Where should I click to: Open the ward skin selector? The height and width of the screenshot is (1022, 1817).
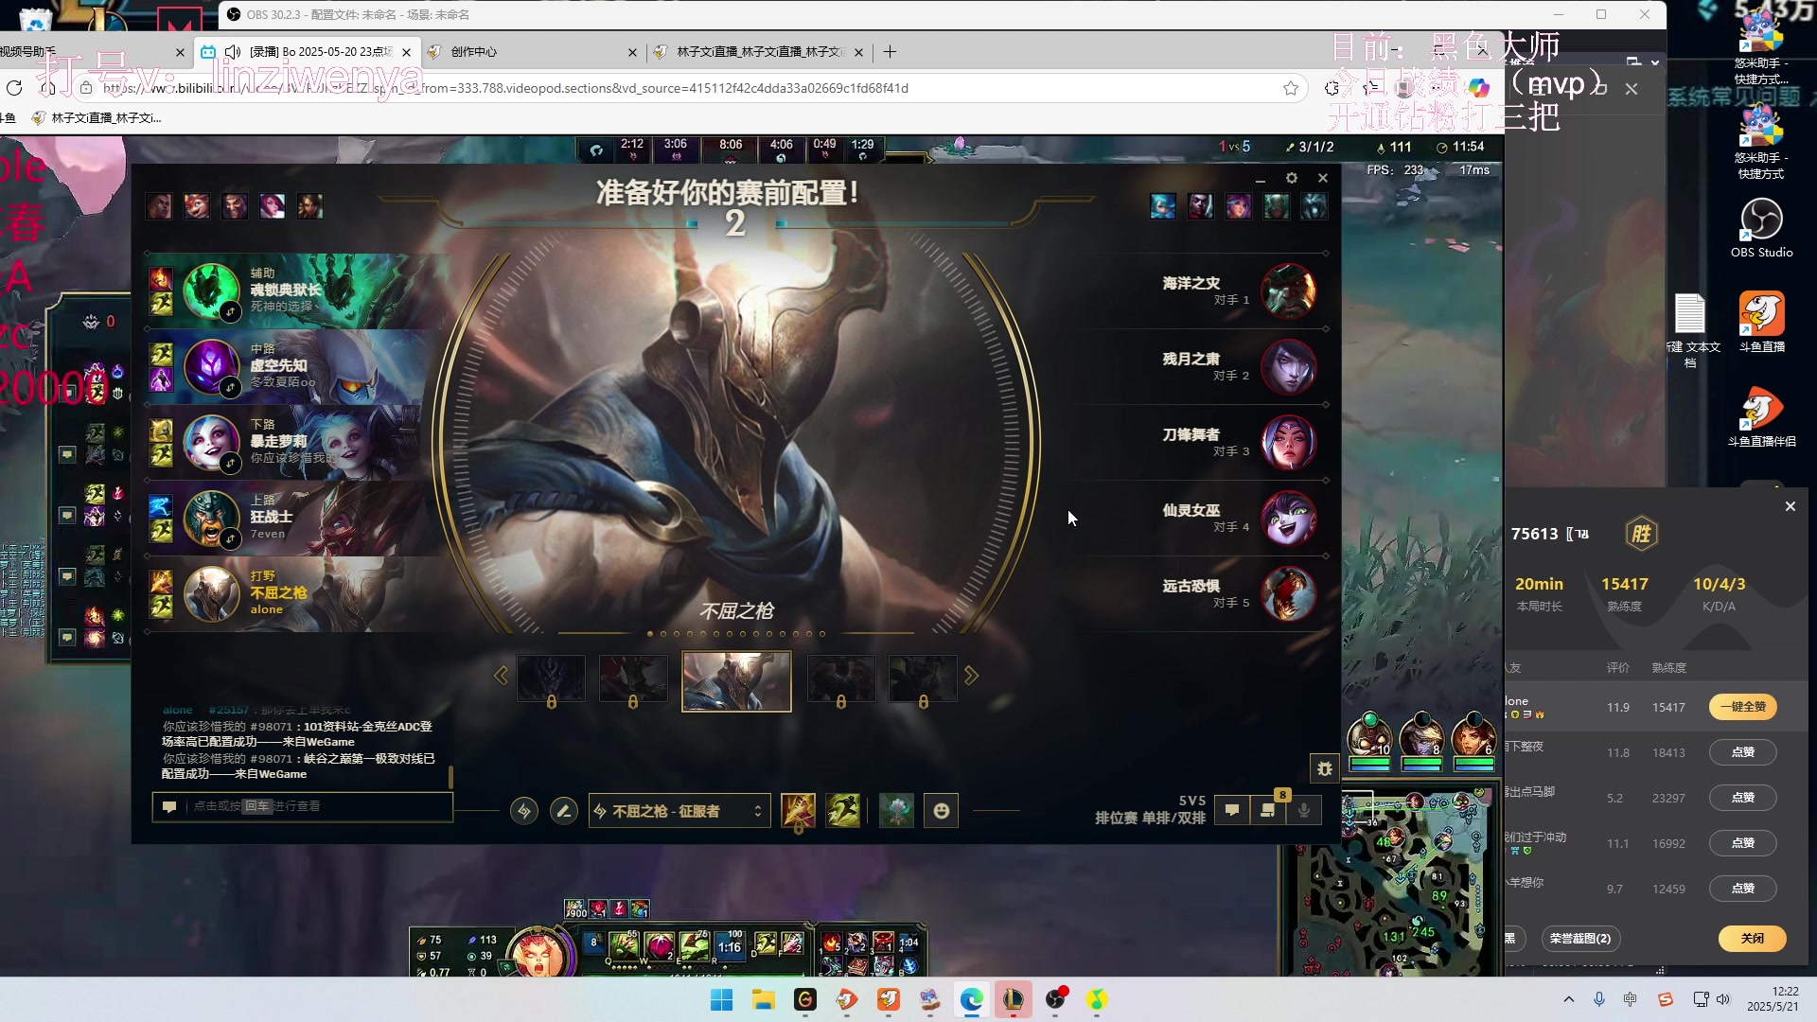(x=896, y=811)
